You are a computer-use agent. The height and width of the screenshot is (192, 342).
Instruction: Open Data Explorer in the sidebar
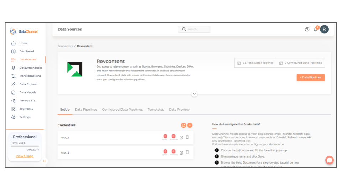28,84
